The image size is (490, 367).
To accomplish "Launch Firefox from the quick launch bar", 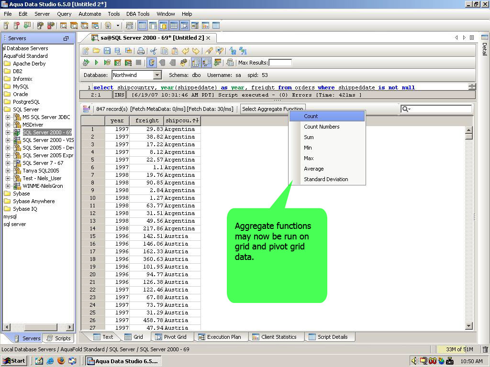I will [61, 361].
